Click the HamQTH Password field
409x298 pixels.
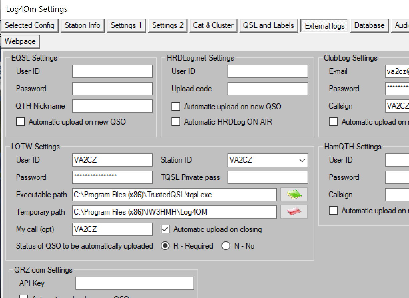click(x=397, y=177)
